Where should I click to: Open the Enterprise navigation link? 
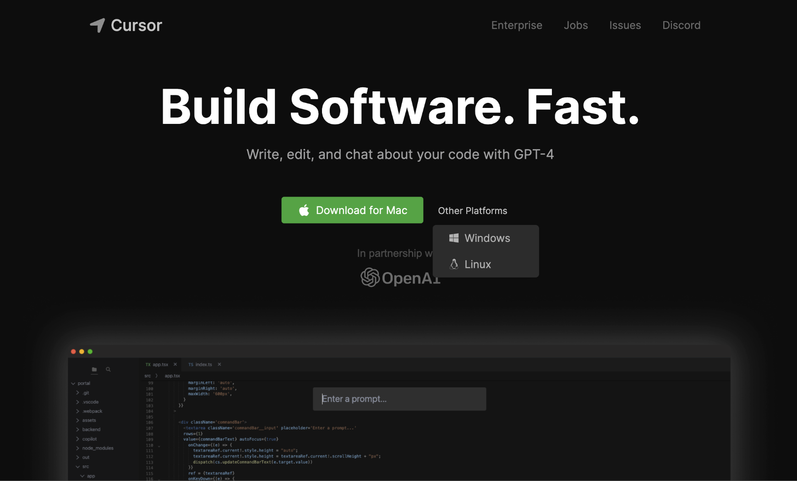(x=517, y=25)
